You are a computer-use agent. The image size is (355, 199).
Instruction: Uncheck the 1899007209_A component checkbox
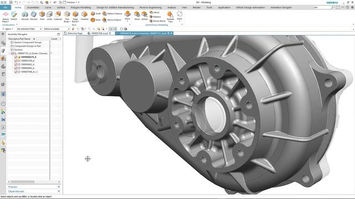pos(16,61)
